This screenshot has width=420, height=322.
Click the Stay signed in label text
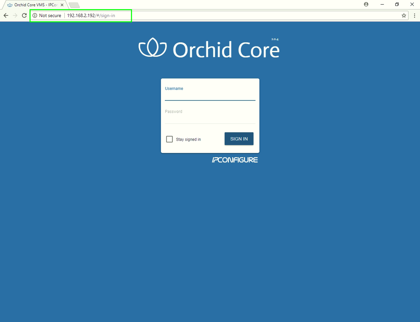[188, 139]
